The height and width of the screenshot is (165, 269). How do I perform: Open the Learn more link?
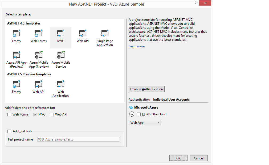(x=137, y=46)
